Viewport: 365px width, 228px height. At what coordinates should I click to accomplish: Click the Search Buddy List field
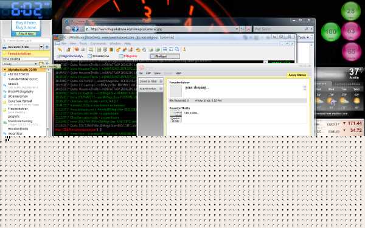(26, 41)
